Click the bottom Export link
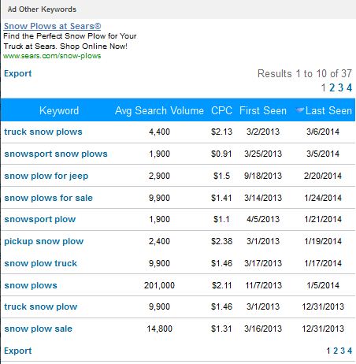This screenshot has width=356, height=364. (17, 351)
